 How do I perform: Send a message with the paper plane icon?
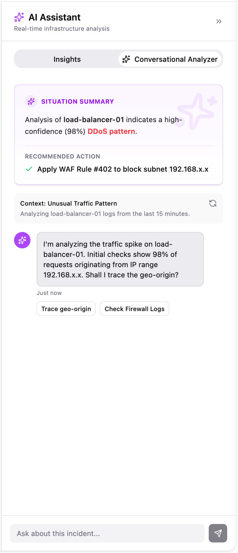pos(218,533)
